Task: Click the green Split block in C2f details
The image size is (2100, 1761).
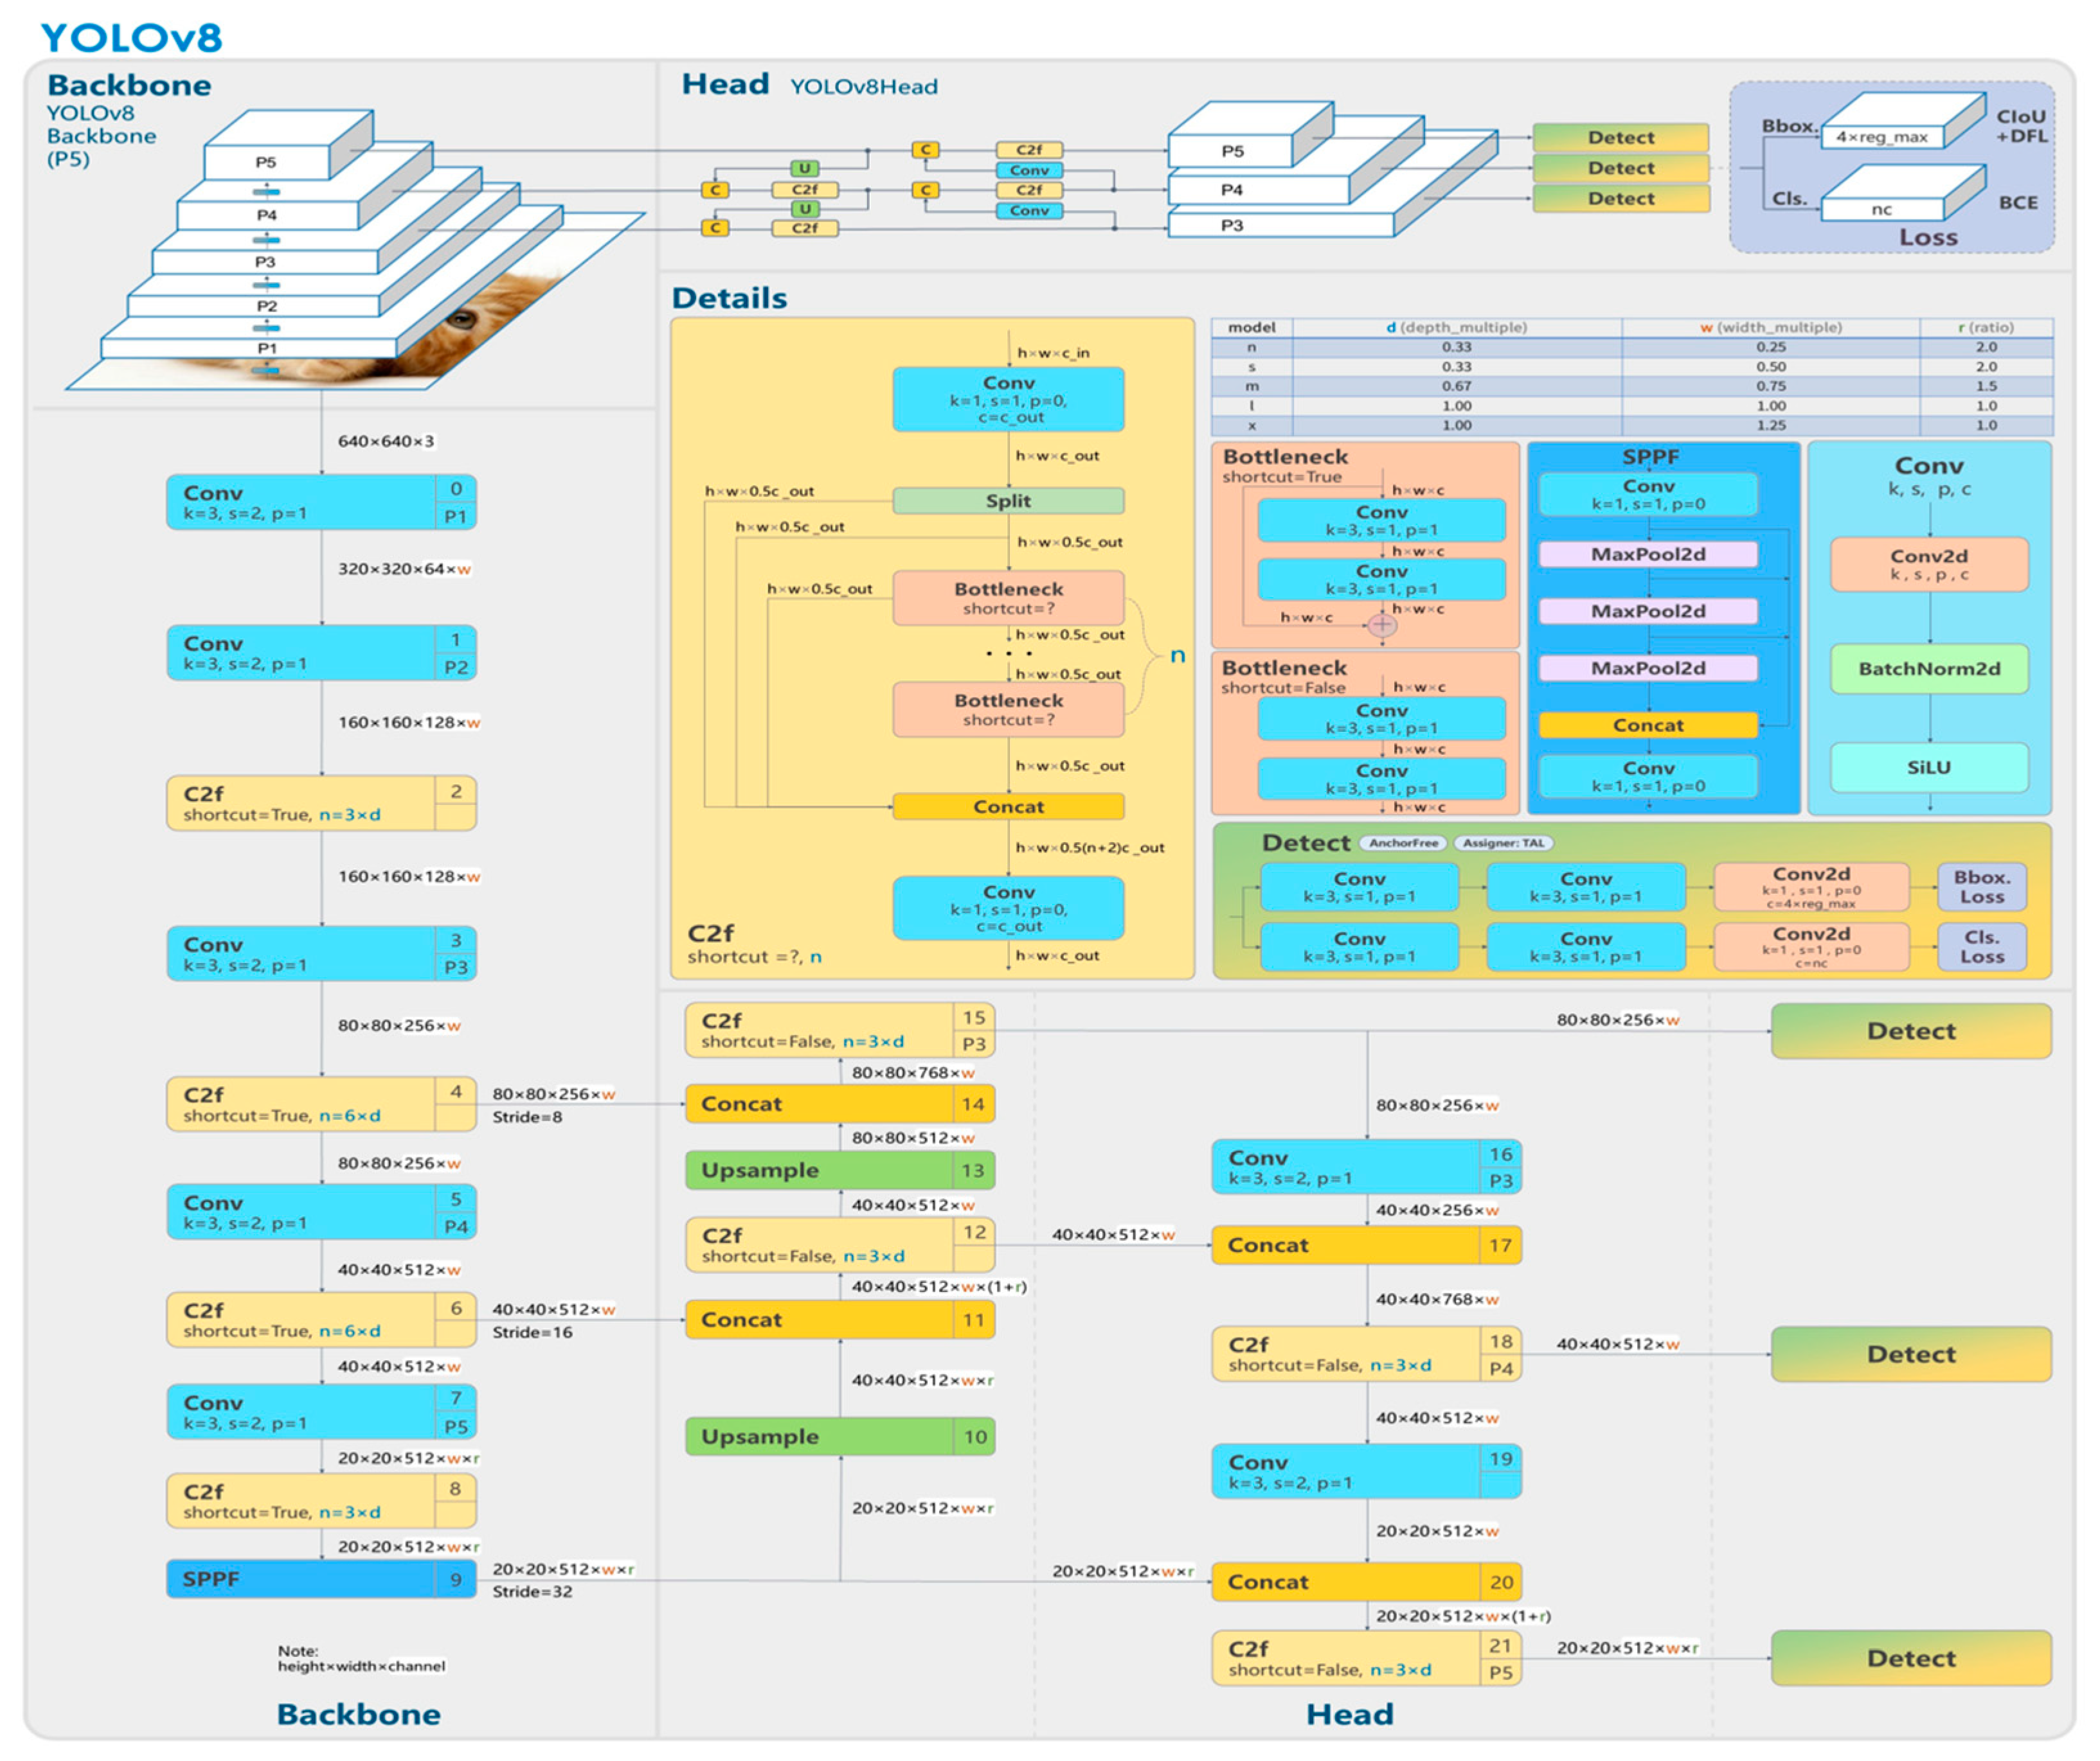Action: point(1008,500)
